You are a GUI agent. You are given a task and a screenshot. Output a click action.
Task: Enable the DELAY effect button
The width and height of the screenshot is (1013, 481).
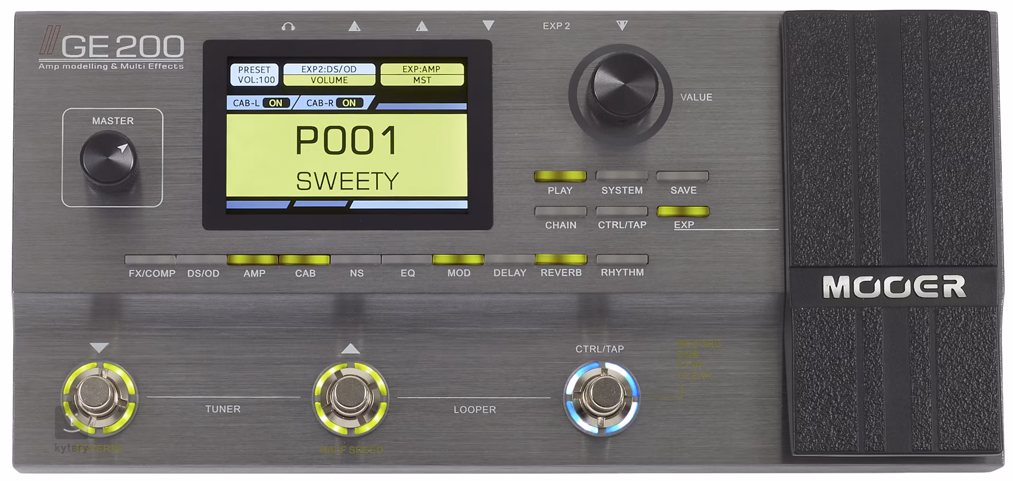pyautogui.click(x=509, y=259)
